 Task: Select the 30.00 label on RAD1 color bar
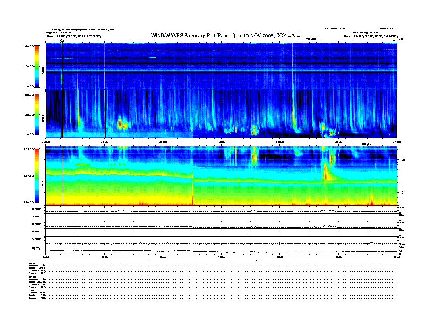tap(29, 115)
